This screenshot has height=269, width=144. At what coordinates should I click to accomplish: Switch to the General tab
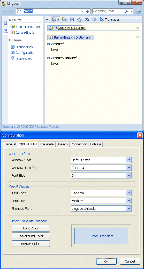[10, 144]
